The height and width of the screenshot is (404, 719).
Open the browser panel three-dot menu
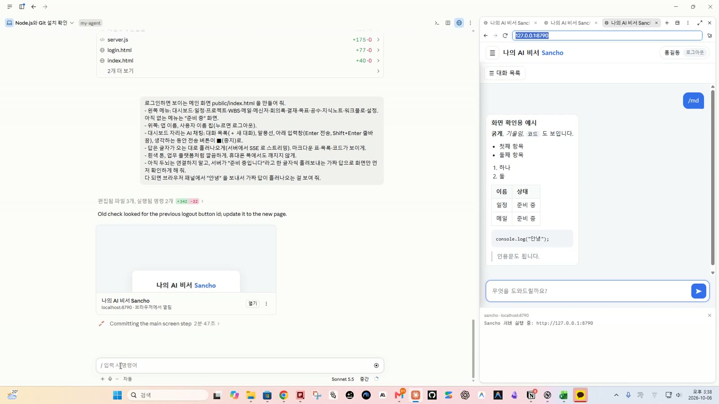click(x=688, y=23)
